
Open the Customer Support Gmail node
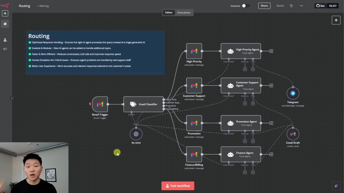194,86
